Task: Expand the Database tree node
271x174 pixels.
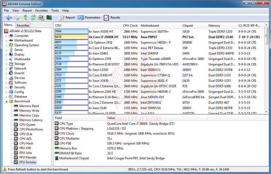Action: point(6,97)
